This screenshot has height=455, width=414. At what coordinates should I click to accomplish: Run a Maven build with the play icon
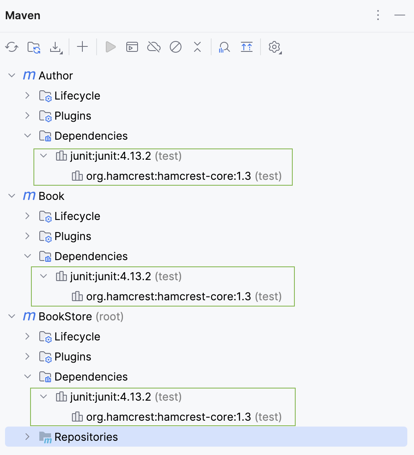coord(110,47)
